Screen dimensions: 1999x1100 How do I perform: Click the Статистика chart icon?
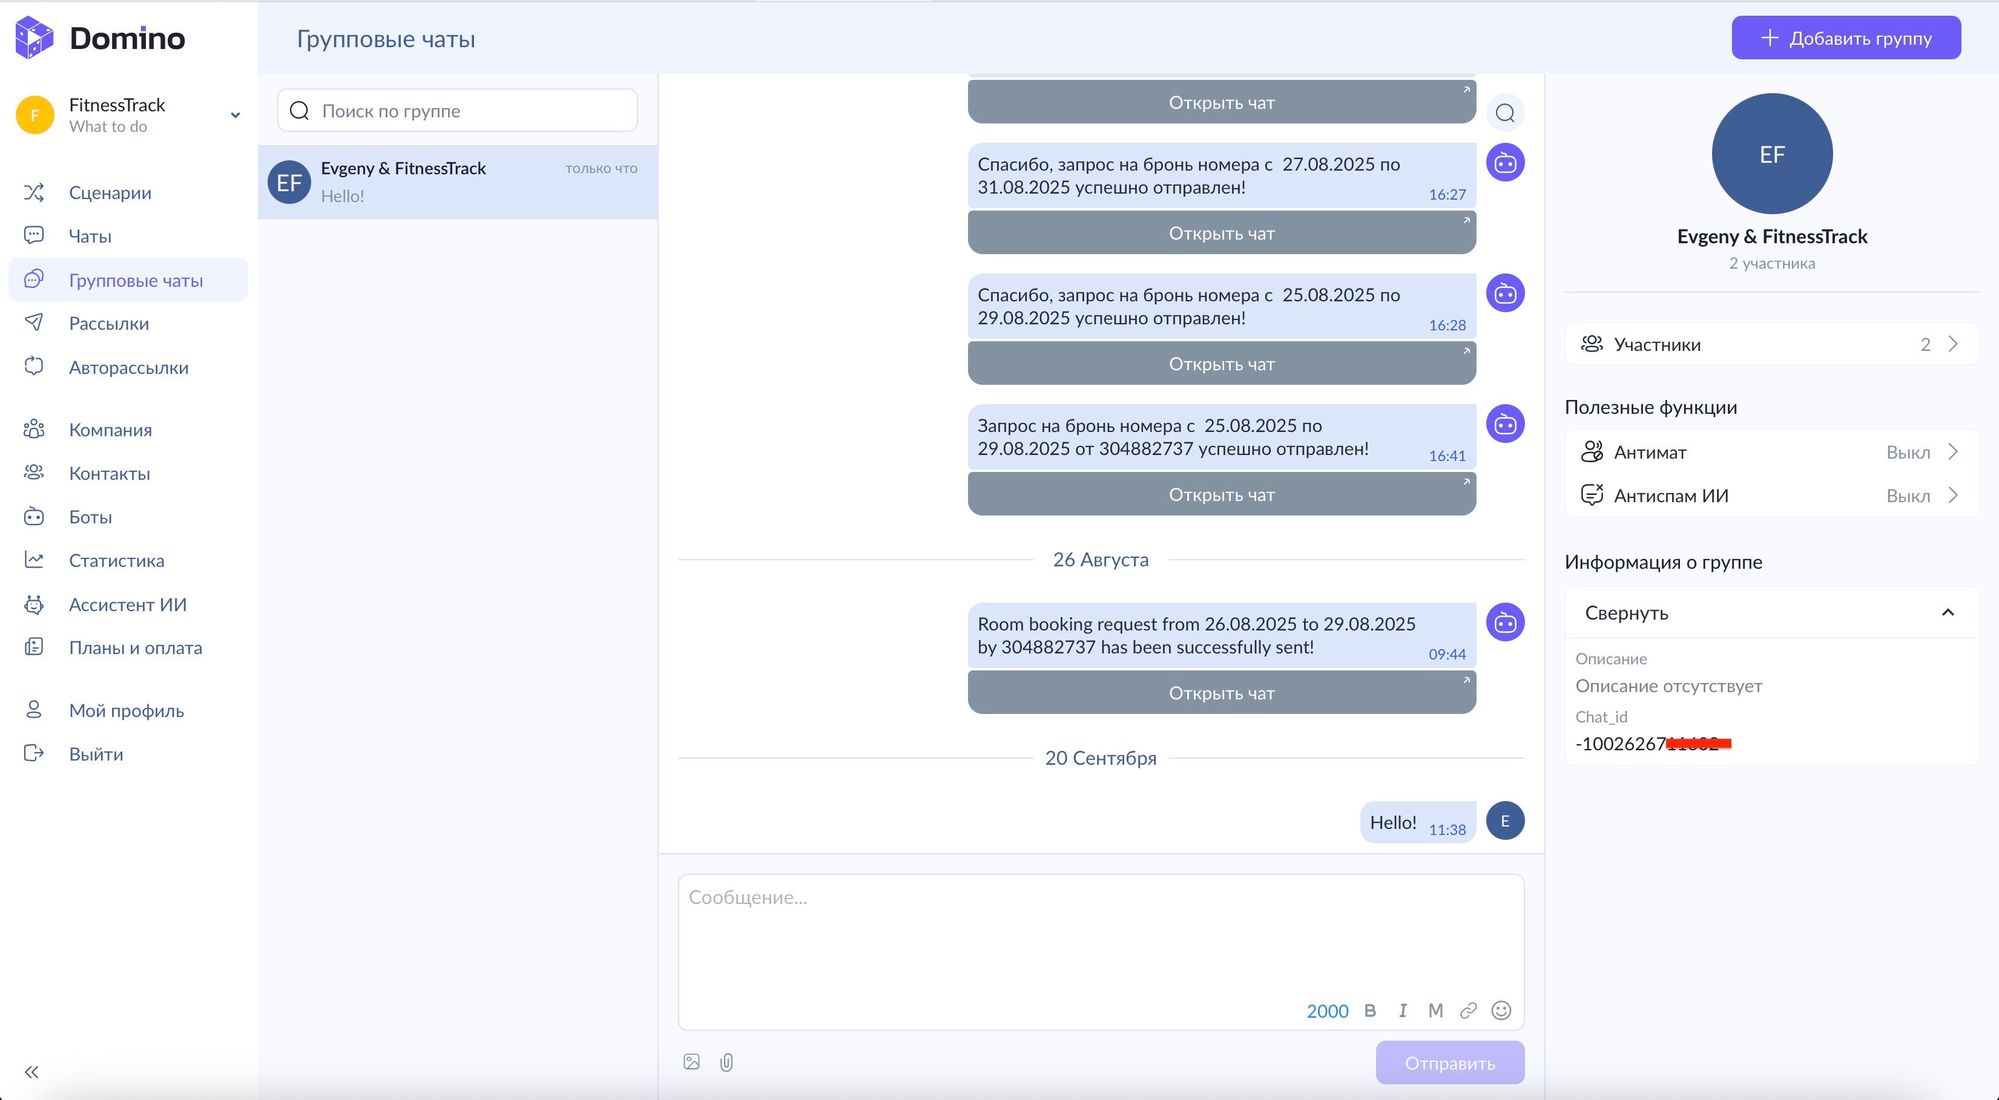pyautogui.click(x=33, y=559)
